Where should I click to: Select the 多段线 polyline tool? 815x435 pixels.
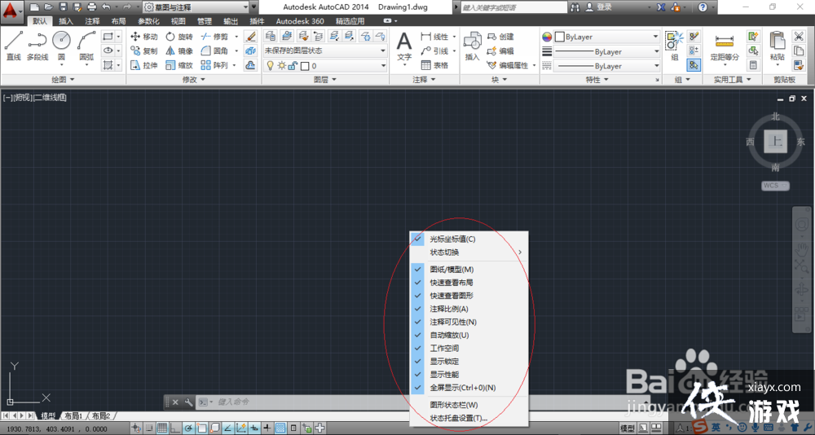[x=37, y=46]
